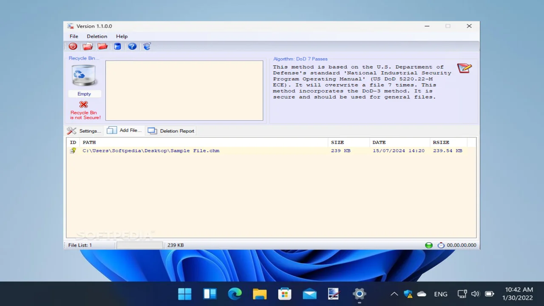Sort by the SIZE column header

pos(348,142)
